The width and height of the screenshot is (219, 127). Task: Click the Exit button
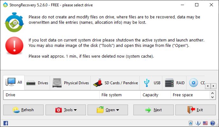tap(195, 110)
